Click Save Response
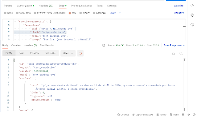Image resolution: width=197 pixels, height=119 pixels. click(x=172, y=45)
